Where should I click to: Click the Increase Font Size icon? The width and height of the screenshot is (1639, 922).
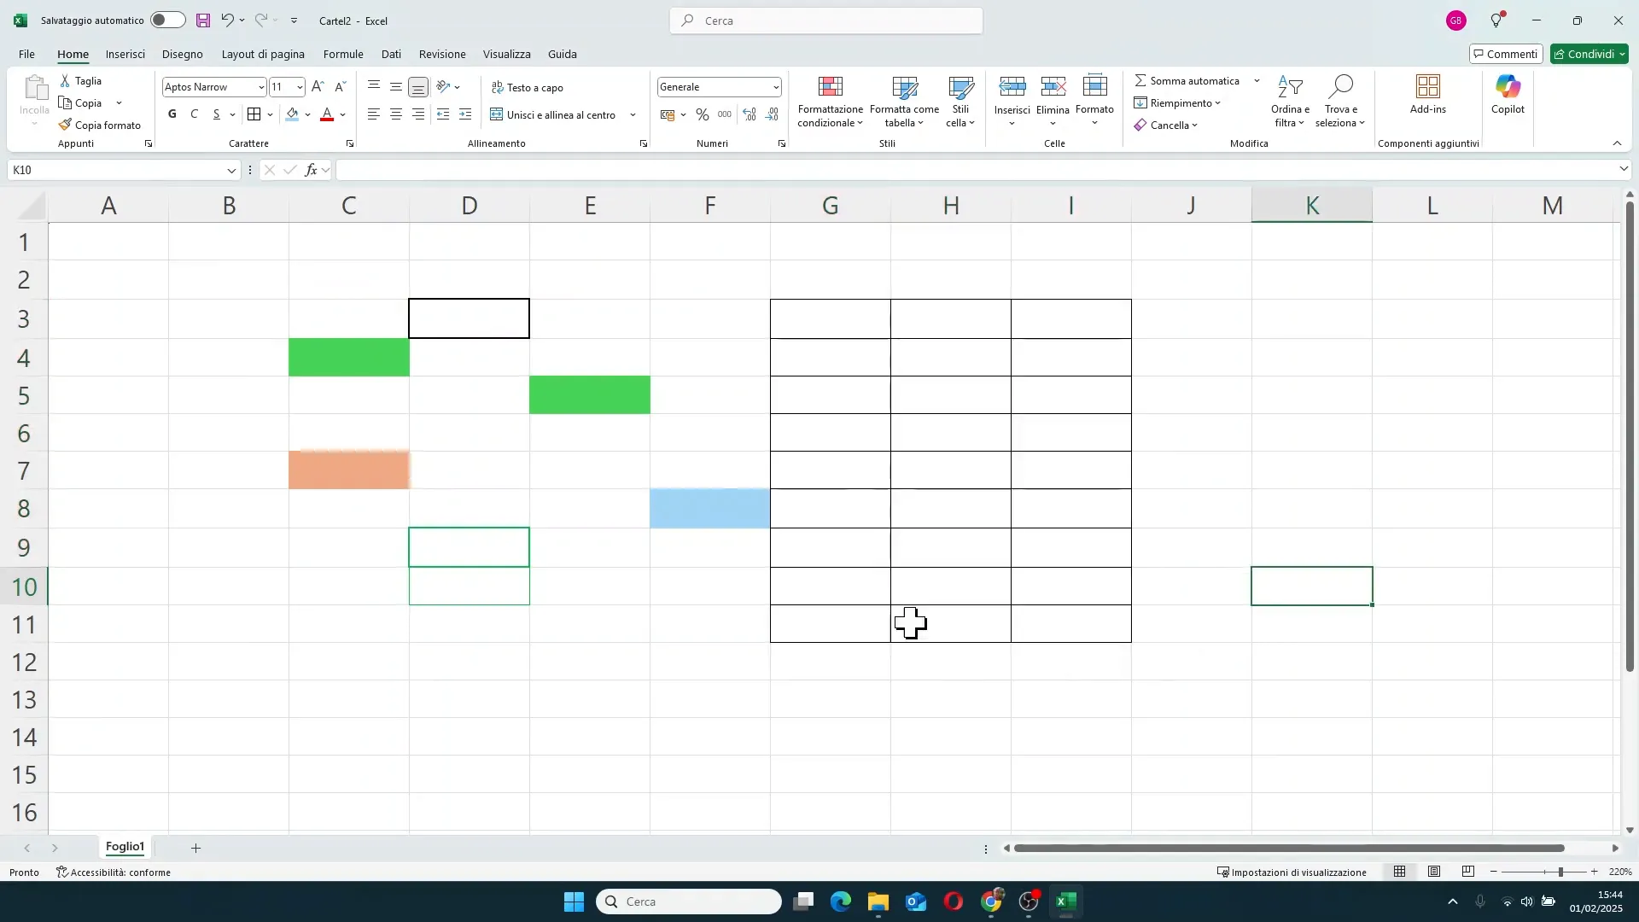coord(318,86)
